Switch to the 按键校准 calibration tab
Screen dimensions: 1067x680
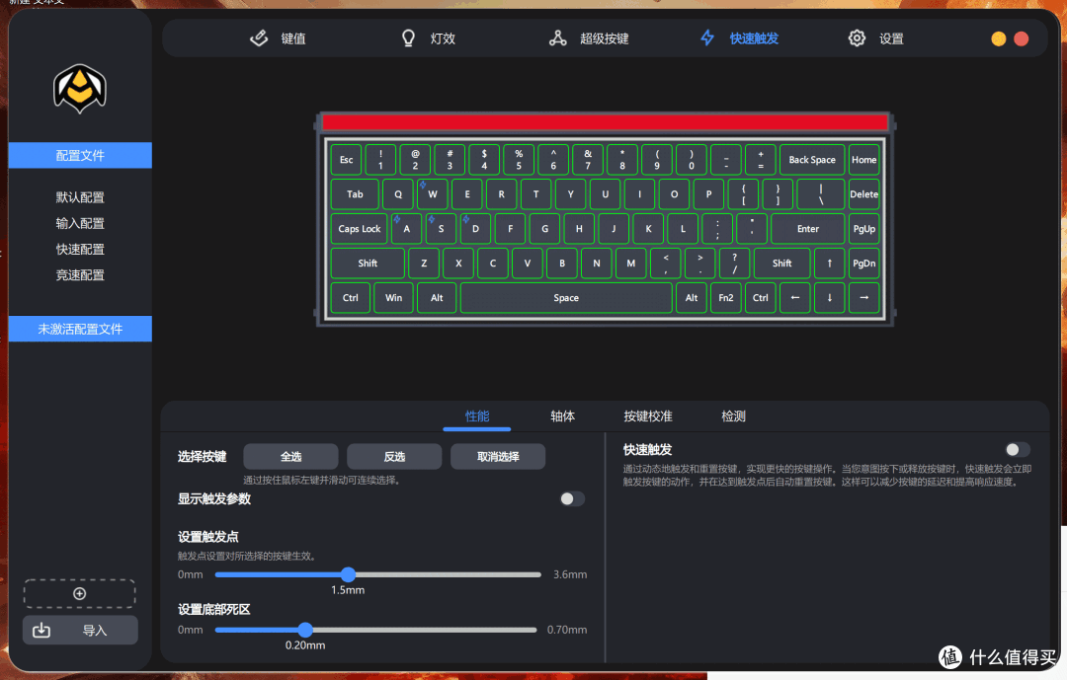click(648, 416)
